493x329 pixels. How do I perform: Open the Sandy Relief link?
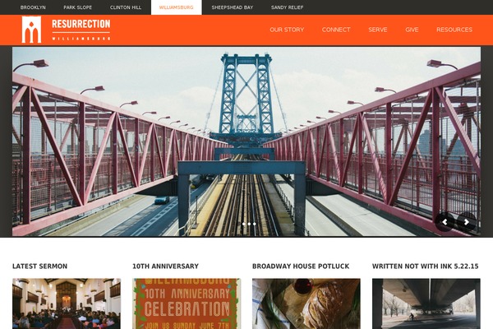pos(287,7)
